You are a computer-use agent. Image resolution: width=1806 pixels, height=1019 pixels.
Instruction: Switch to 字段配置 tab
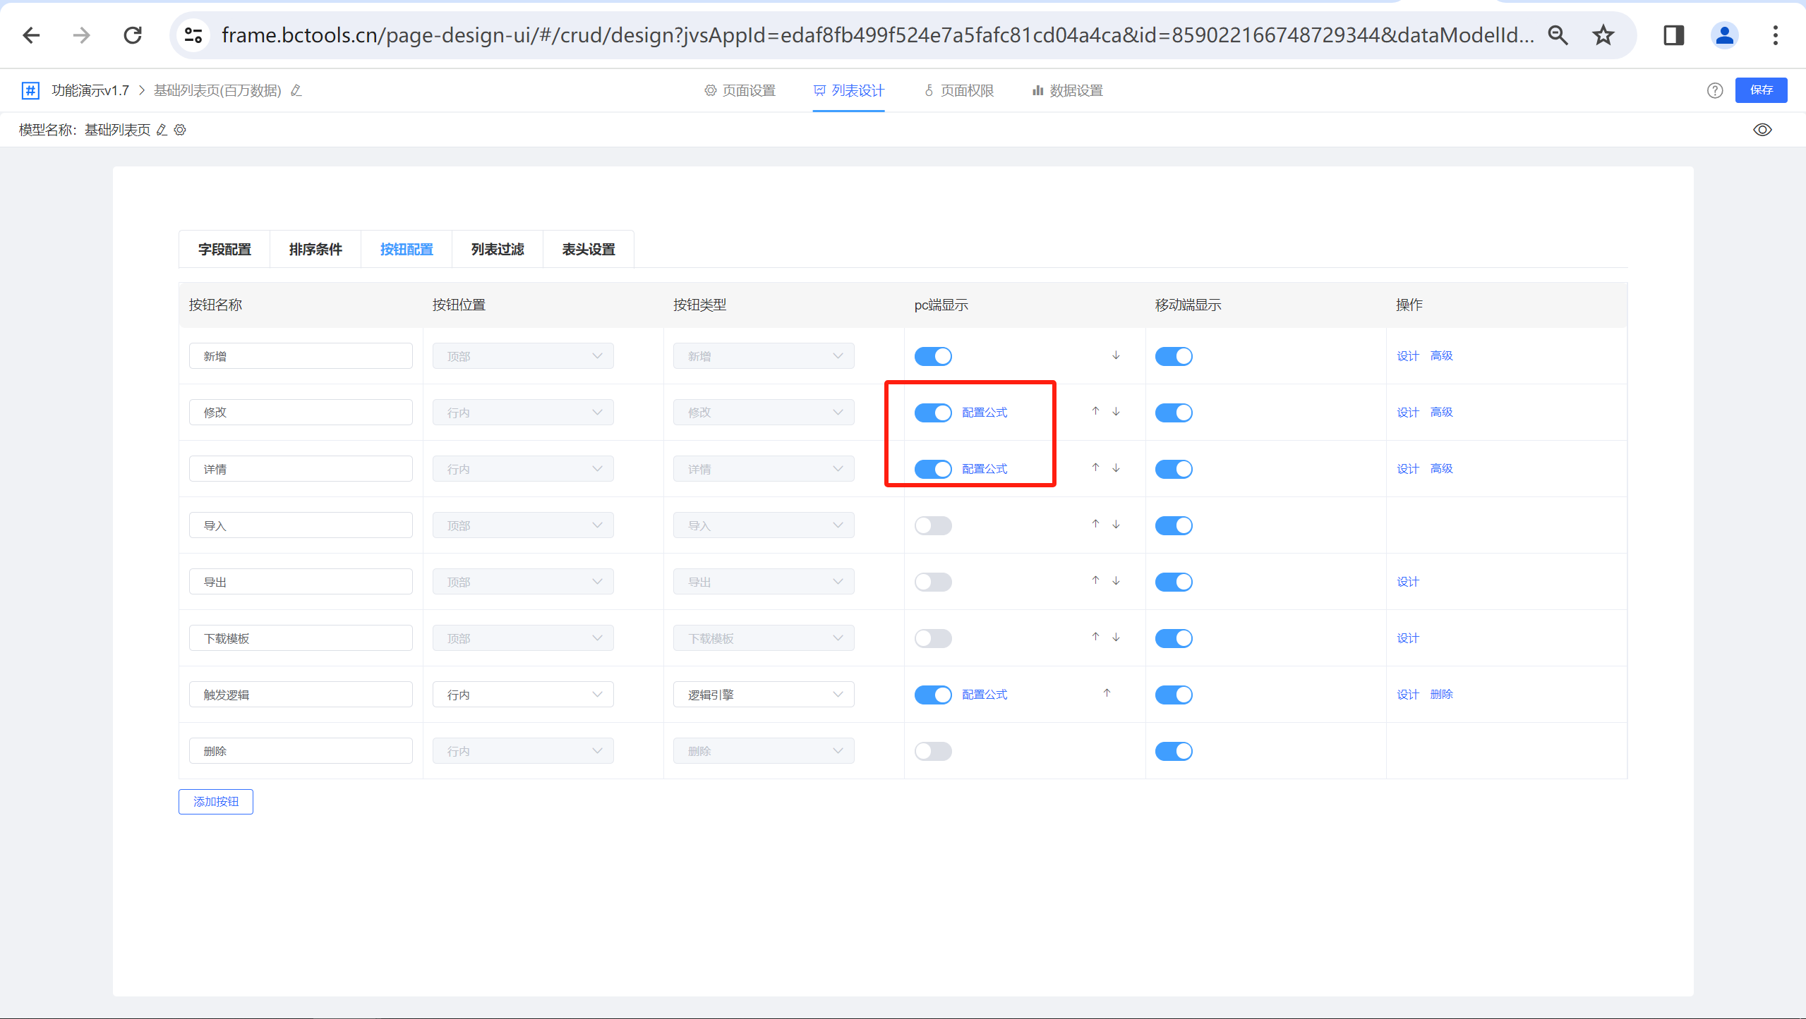coord(224,249)
